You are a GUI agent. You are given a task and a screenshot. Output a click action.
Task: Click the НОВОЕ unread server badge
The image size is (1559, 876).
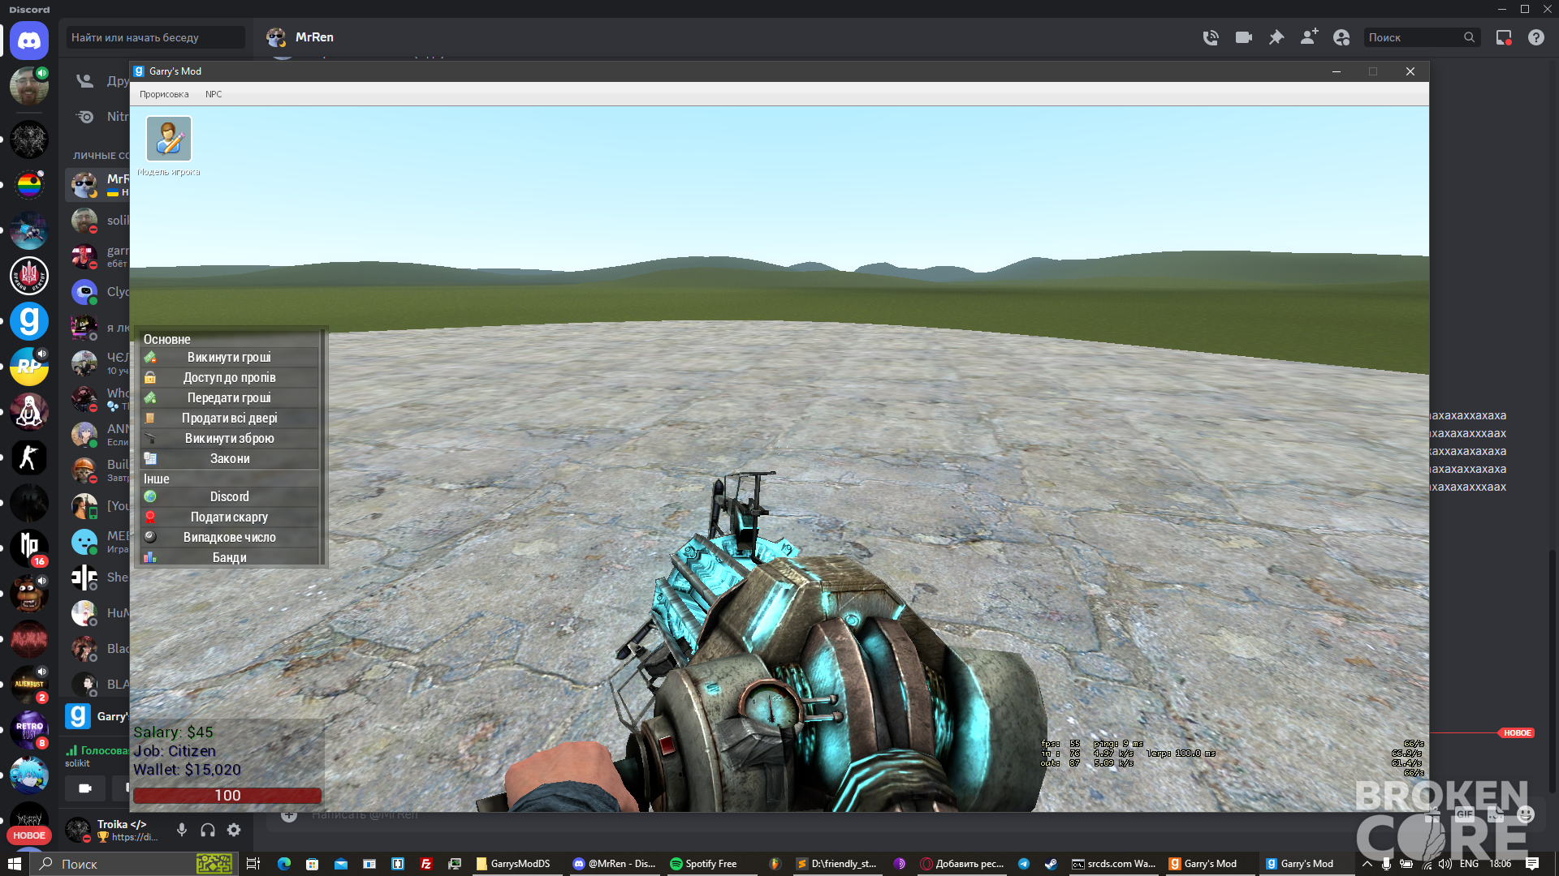(x=29, y=835)
